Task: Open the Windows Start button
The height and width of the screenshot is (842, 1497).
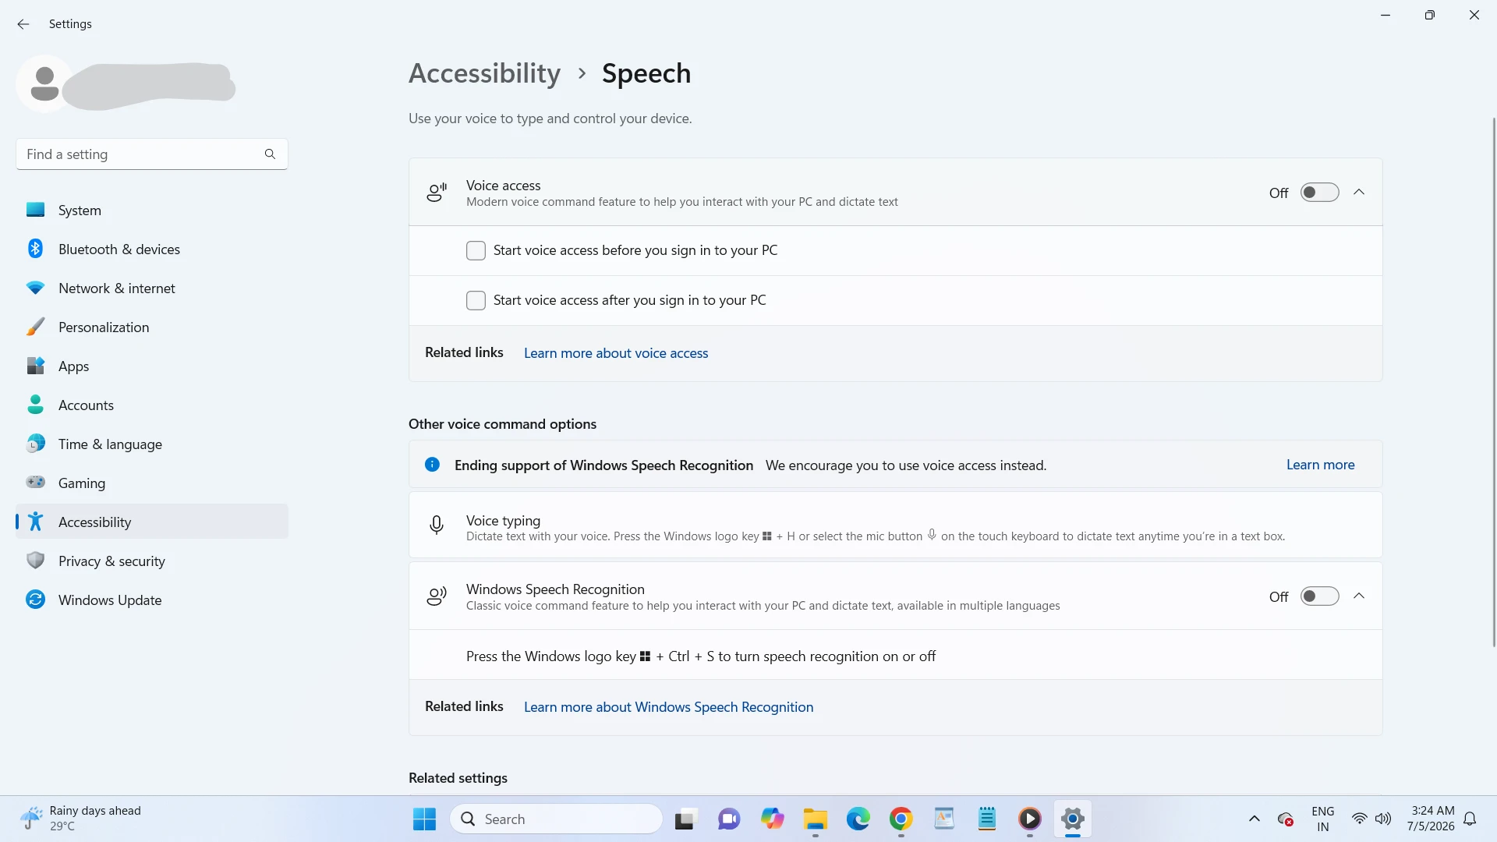Action: [425, 819]
